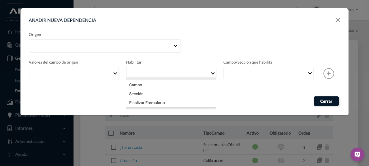This screenshot has height=166, width=369.
Task: Close the Añadir Nueva Dependencia dialog with the X
Action: coord(338,20)
